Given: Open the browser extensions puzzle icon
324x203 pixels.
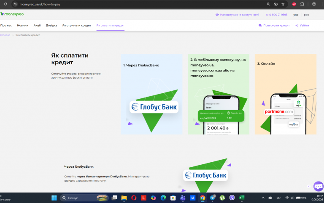Looking at the screenshot, I should (302, 4).
